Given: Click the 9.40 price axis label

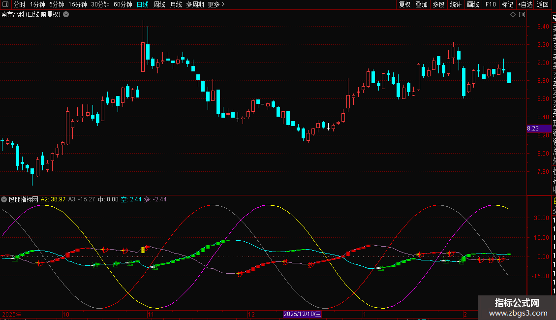Looking at the screenshot, I should click(543, 26).
